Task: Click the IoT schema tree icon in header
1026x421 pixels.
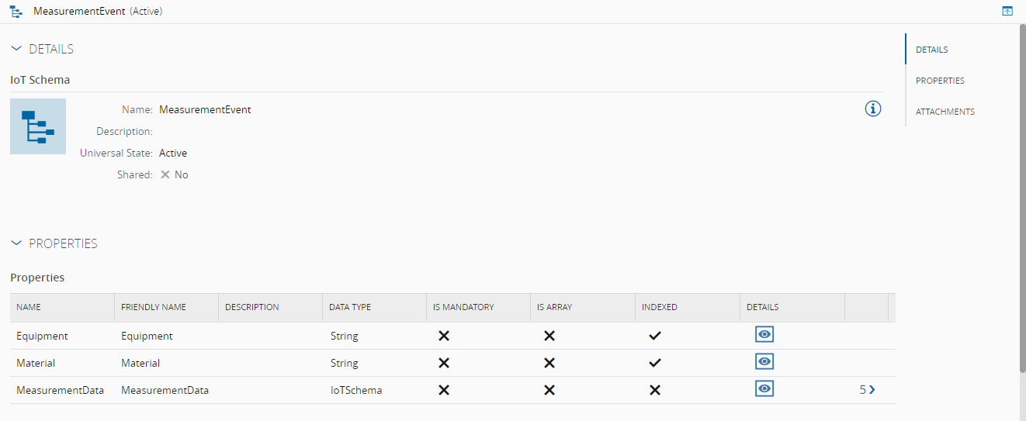Action: coord(16,12)
